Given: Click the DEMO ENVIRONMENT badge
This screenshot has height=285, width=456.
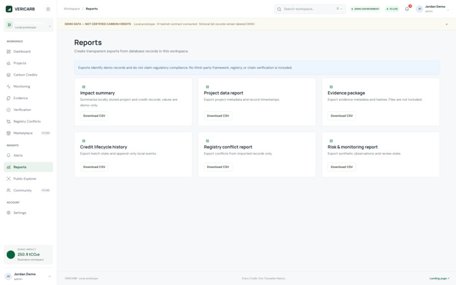Looking at the screenshot, I should (x=365, y=9).
